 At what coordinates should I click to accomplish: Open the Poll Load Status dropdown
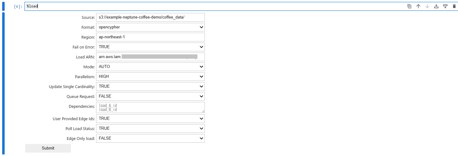150,129
